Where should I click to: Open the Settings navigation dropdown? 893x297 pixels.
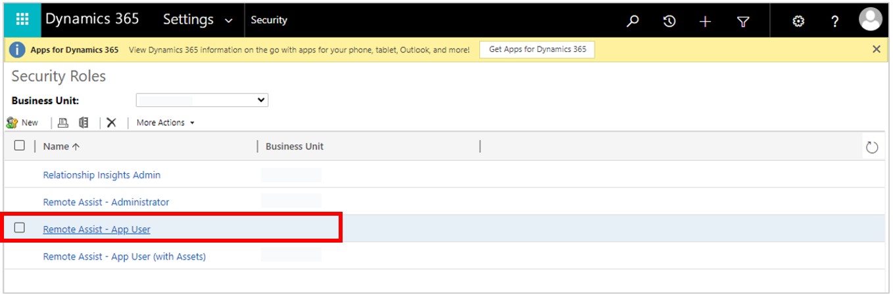[198, 20]
